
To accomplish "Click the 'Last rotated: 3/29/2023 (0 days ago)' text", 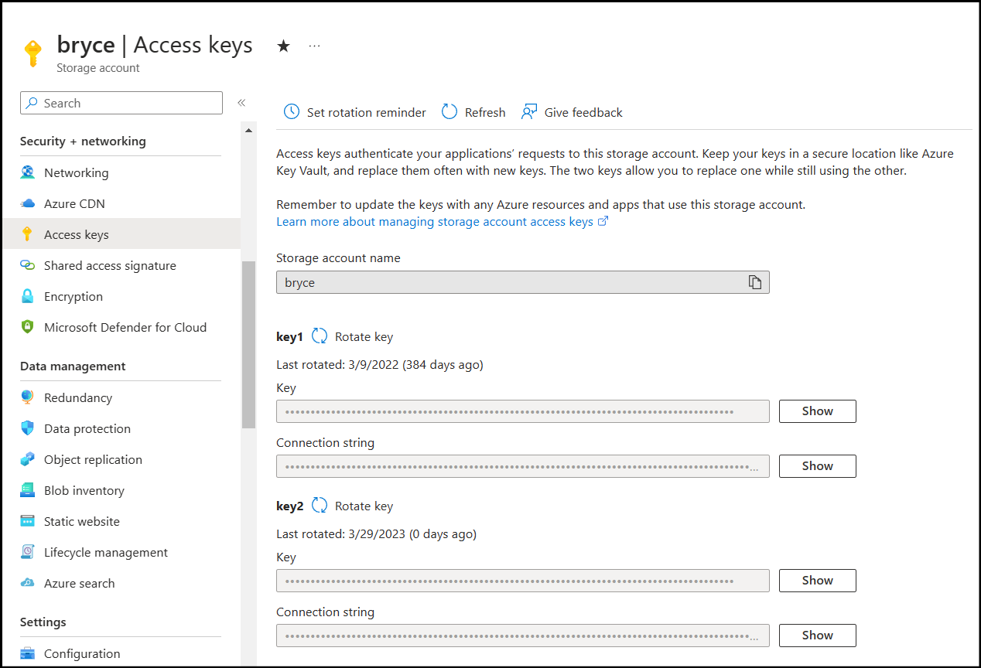I will (x=376, y=533).
